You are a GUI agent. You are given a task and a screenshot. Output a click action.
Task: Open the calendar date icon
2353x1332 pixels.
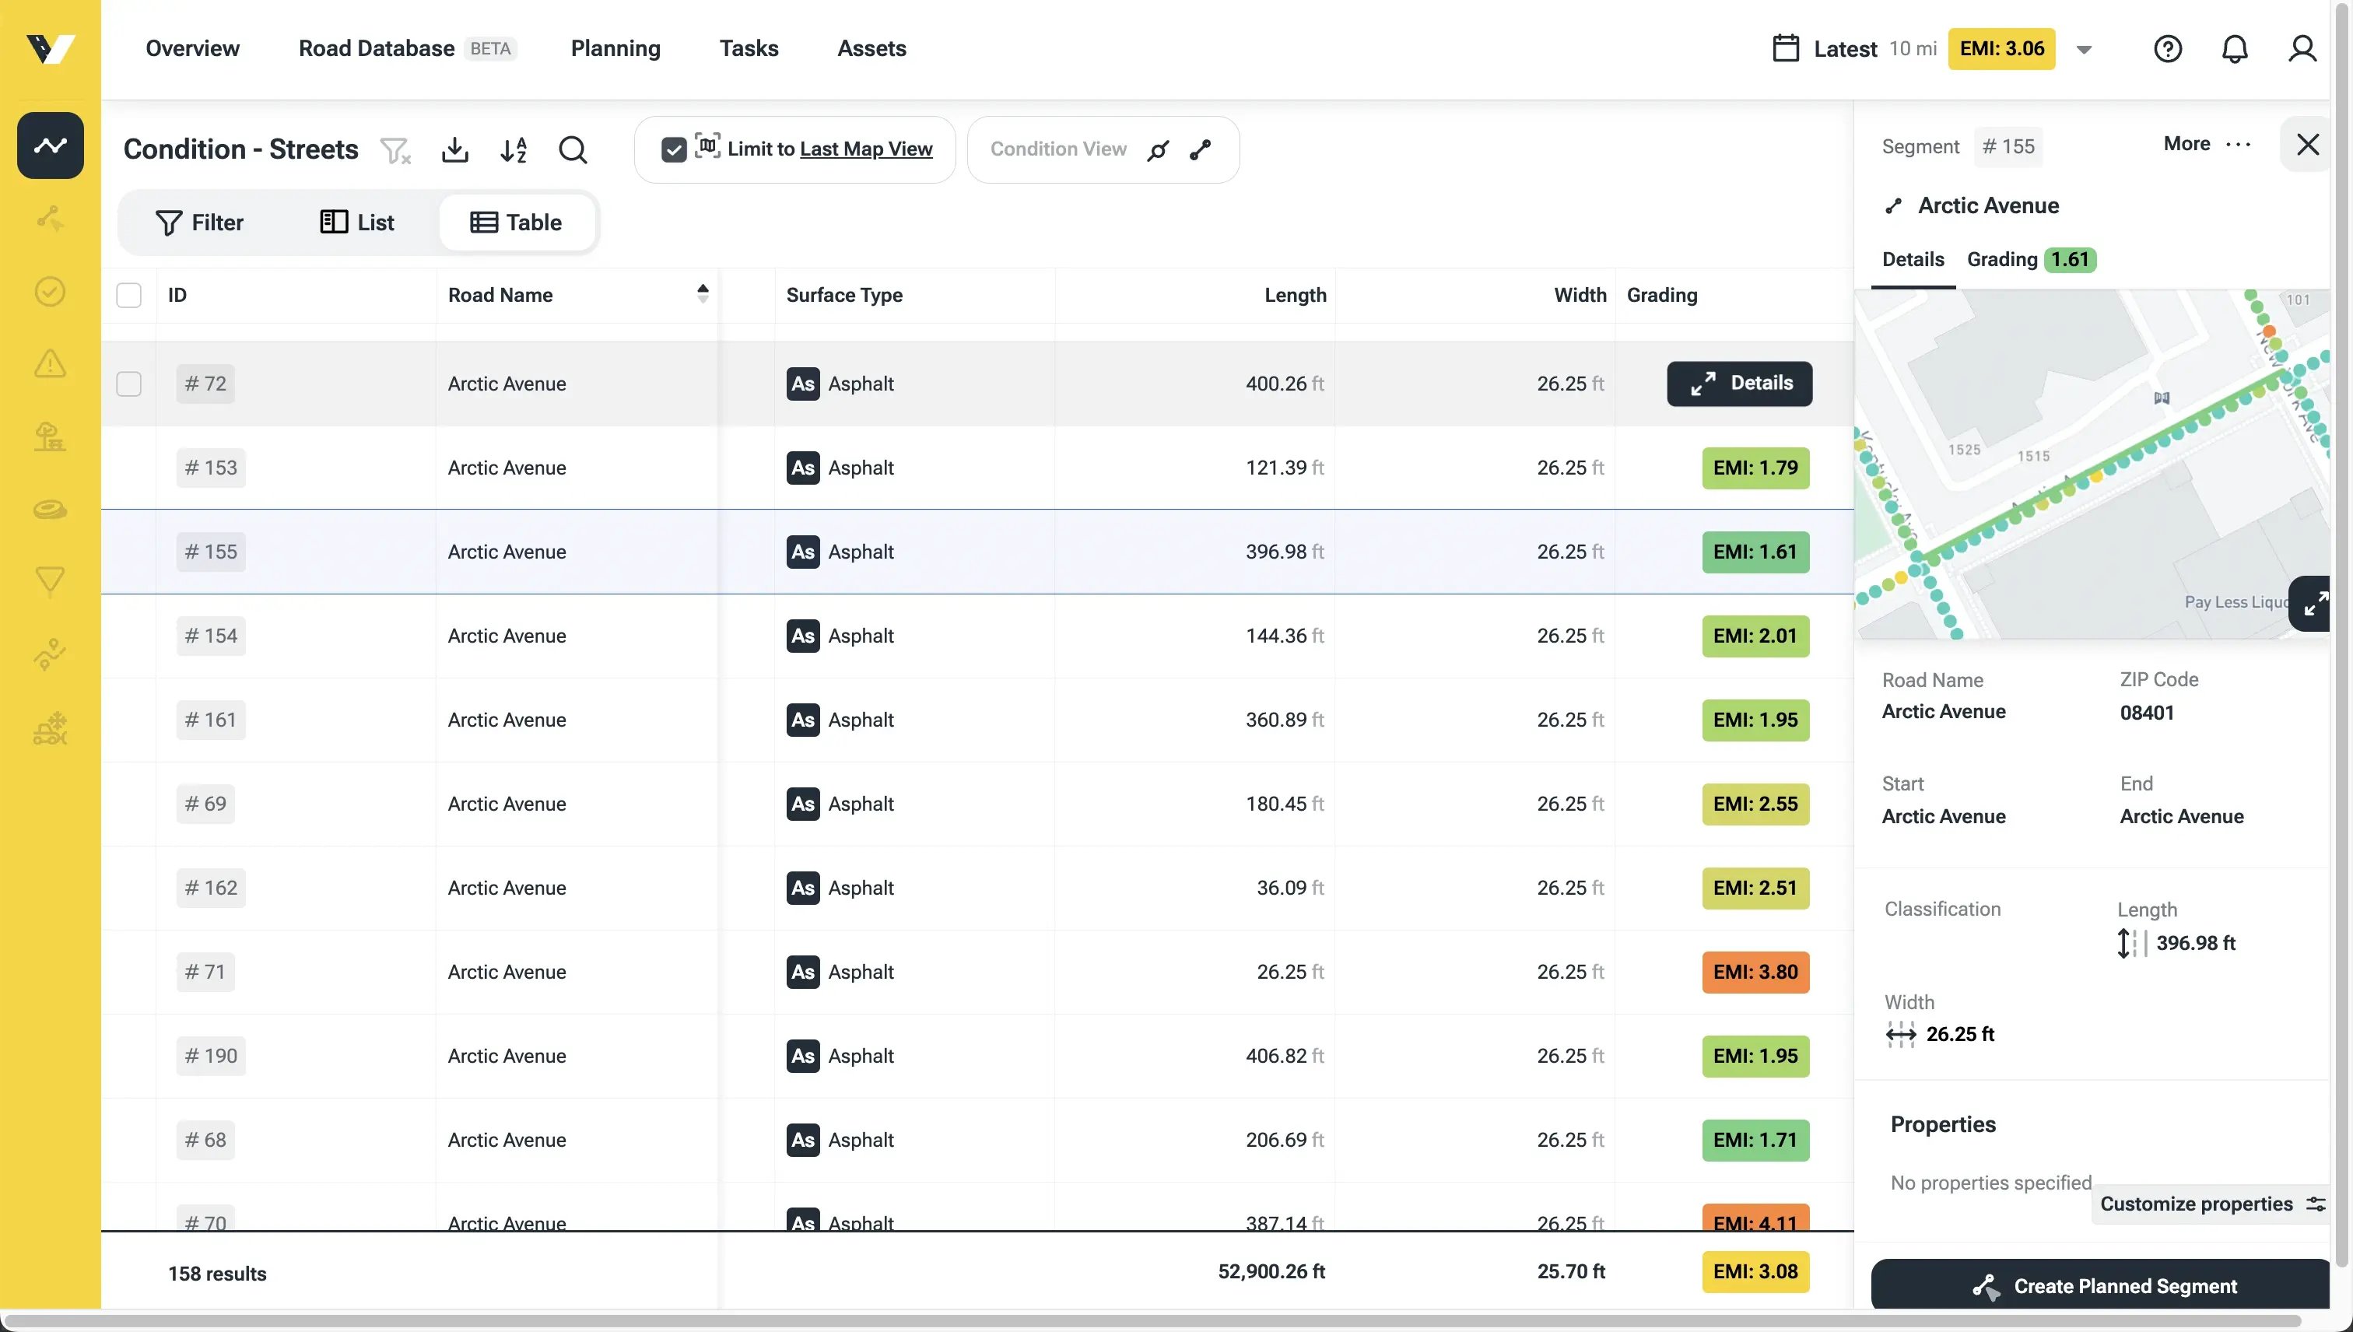click(1786, 48)
